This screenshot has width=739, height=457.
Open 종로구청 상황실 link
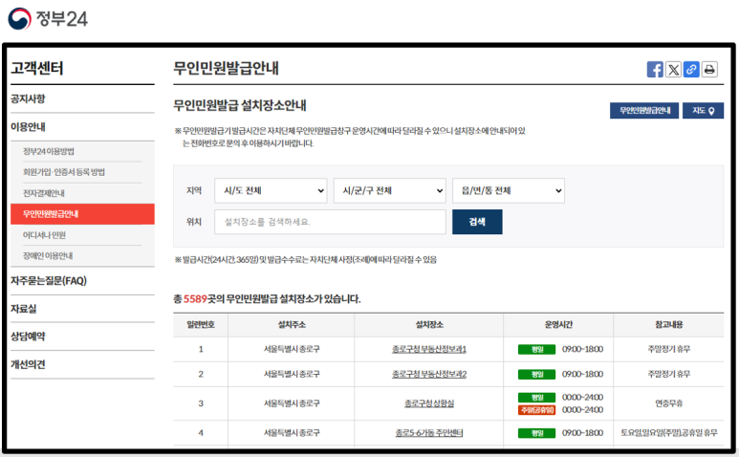point(429,403)
